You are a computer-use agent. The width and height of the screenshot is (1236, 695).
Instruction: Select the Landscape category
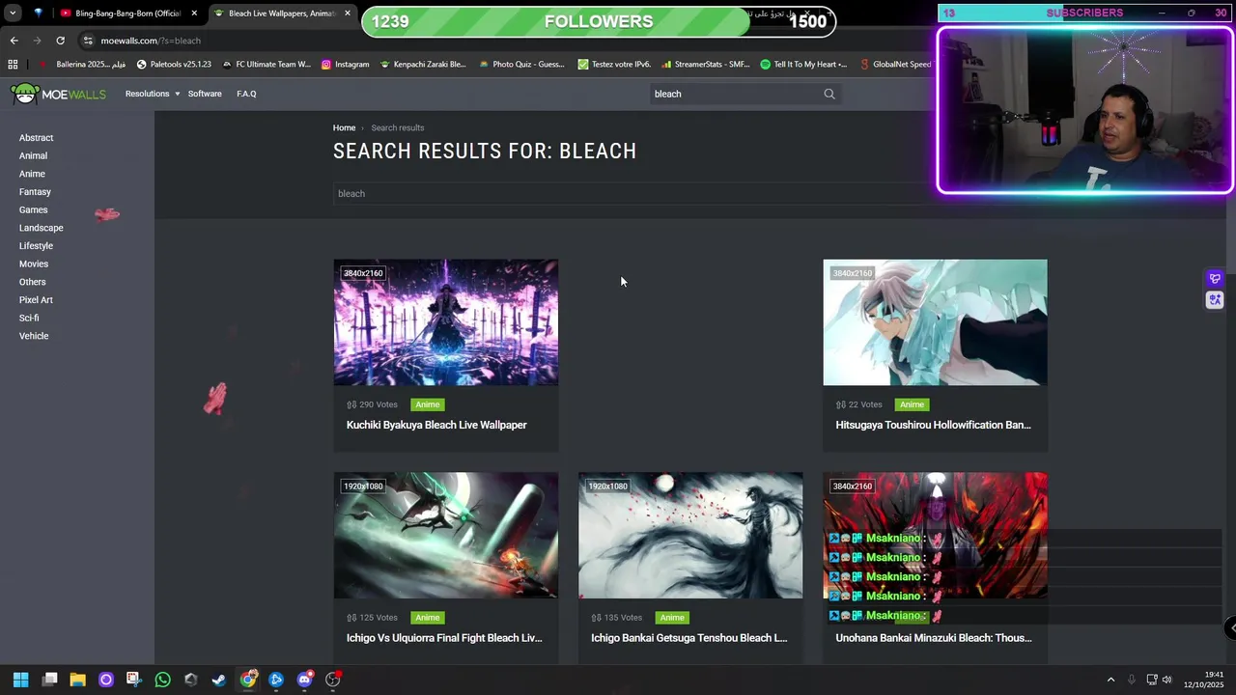42,228
